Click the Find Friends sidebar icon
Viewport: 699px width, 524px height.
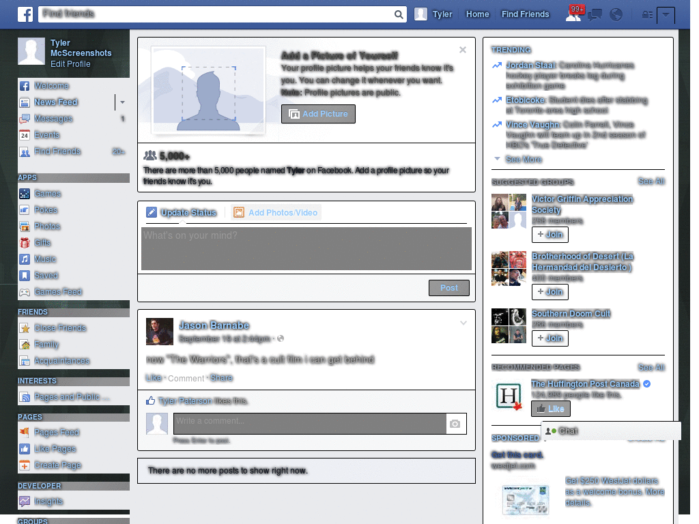(x=25, y=152)
